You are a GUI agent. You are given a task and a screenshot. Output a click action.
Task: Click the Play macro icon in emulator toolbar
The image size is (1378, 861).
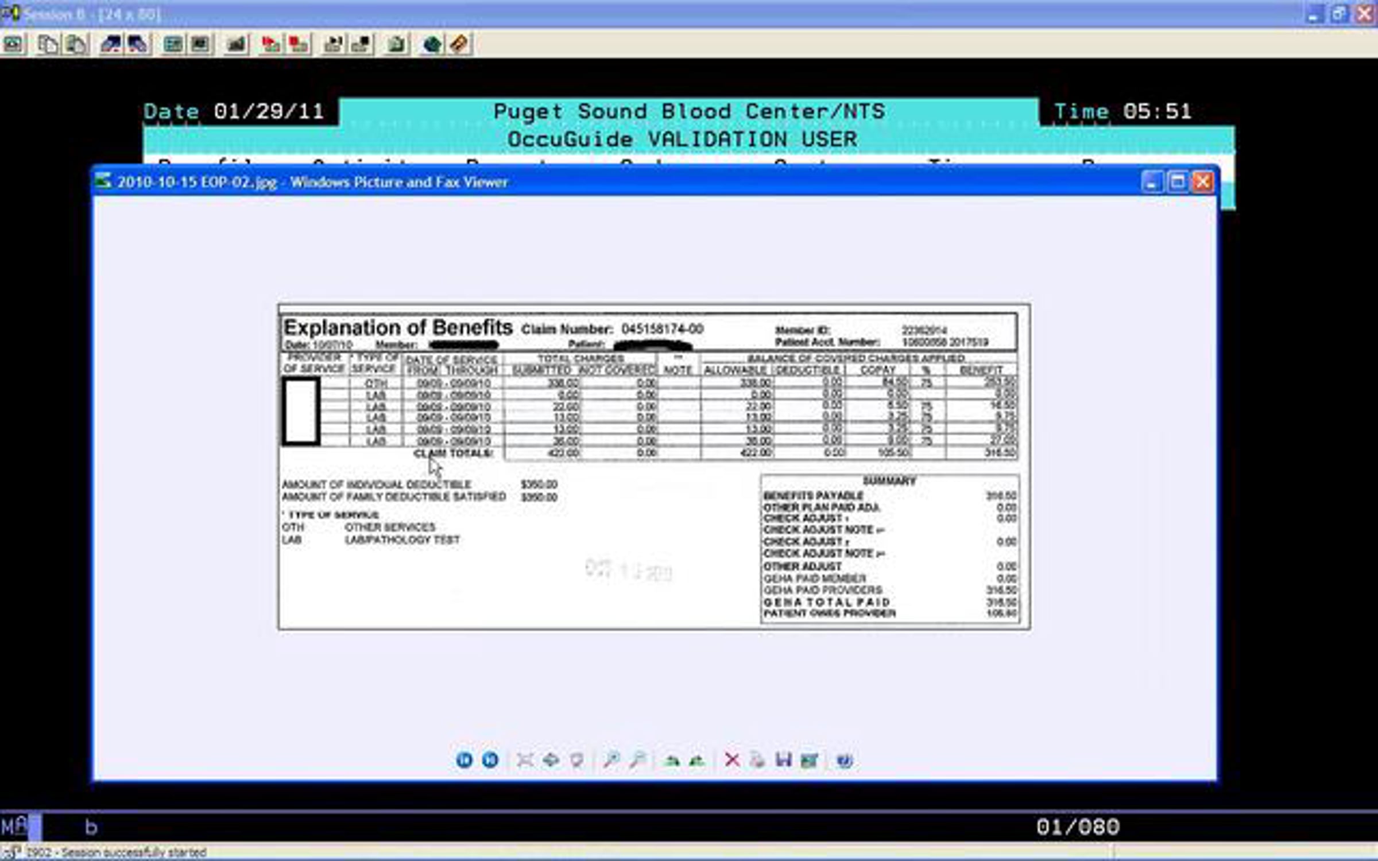pyautogui.click(x=333, y=44)
